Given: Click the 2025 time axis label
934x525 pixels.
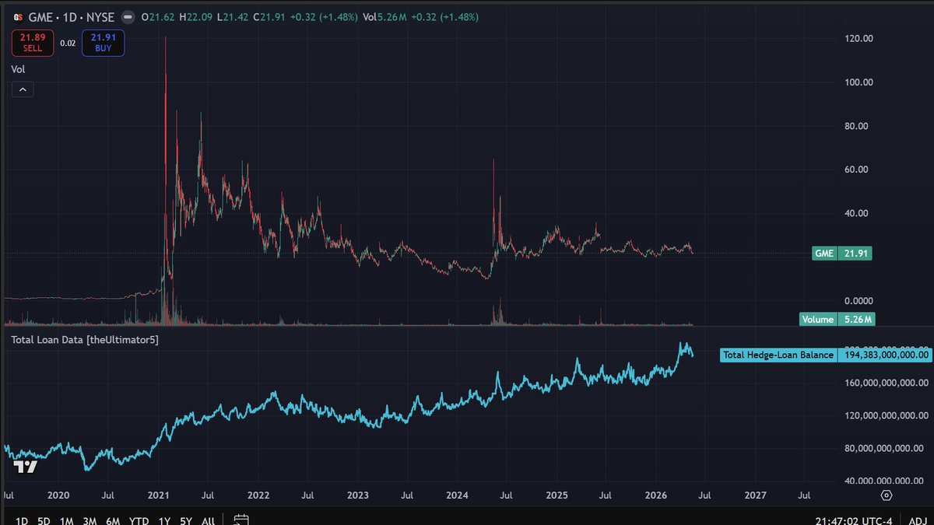Looking at the screenshot, I should 557,495.
